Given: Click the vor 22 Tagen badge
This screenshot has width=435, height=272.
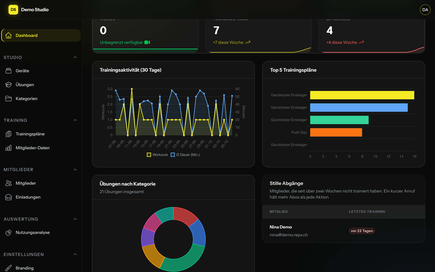Looking at the screenshot, I should (x=362, y=231).
